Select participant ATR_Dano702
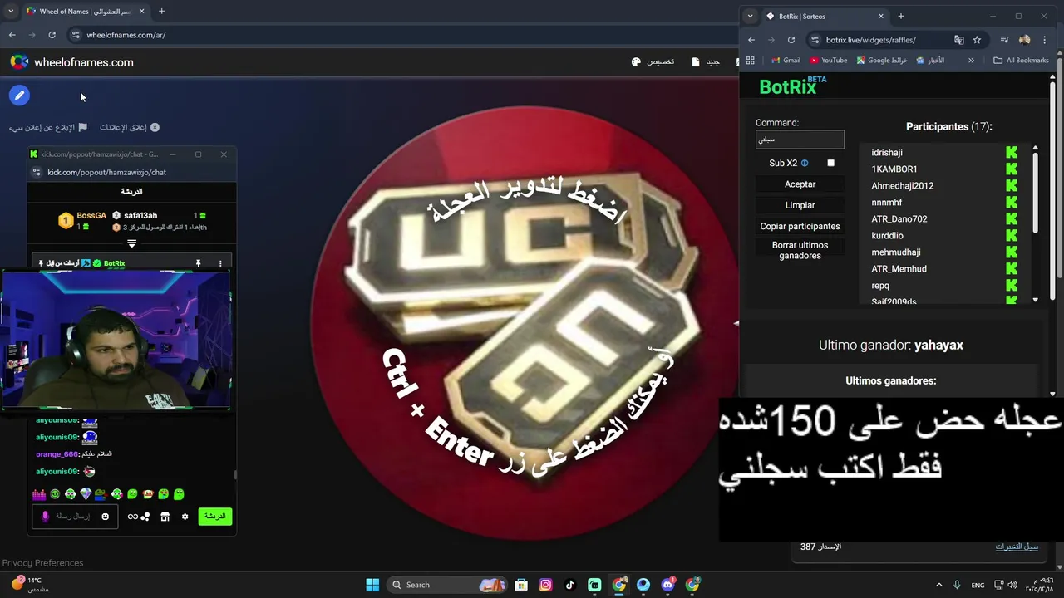This screenshot has width=1064, height=598. pos(899,219)
